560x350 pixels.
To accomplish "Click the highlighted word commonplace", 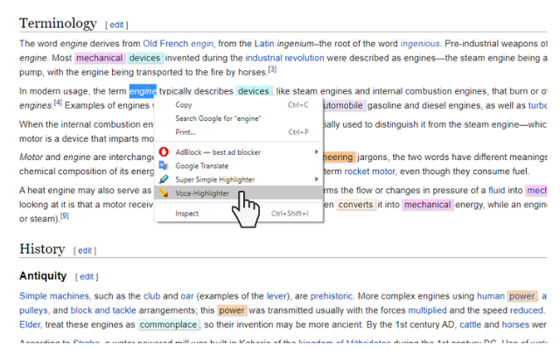I will (x=168, y=325).
